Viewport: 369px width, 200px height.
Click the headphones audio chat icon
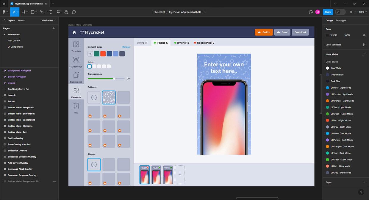[311, 12]
